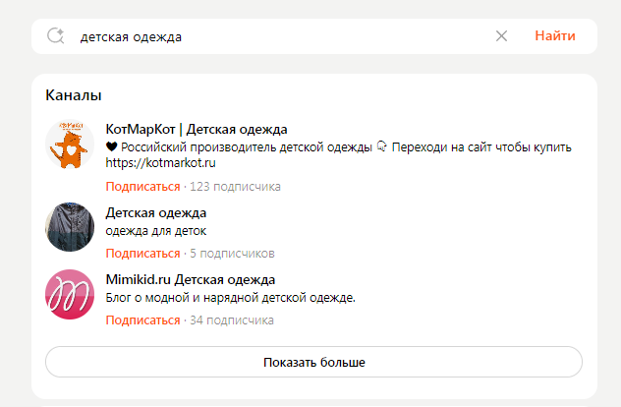Click the Каналы section heading

(74, 95)
